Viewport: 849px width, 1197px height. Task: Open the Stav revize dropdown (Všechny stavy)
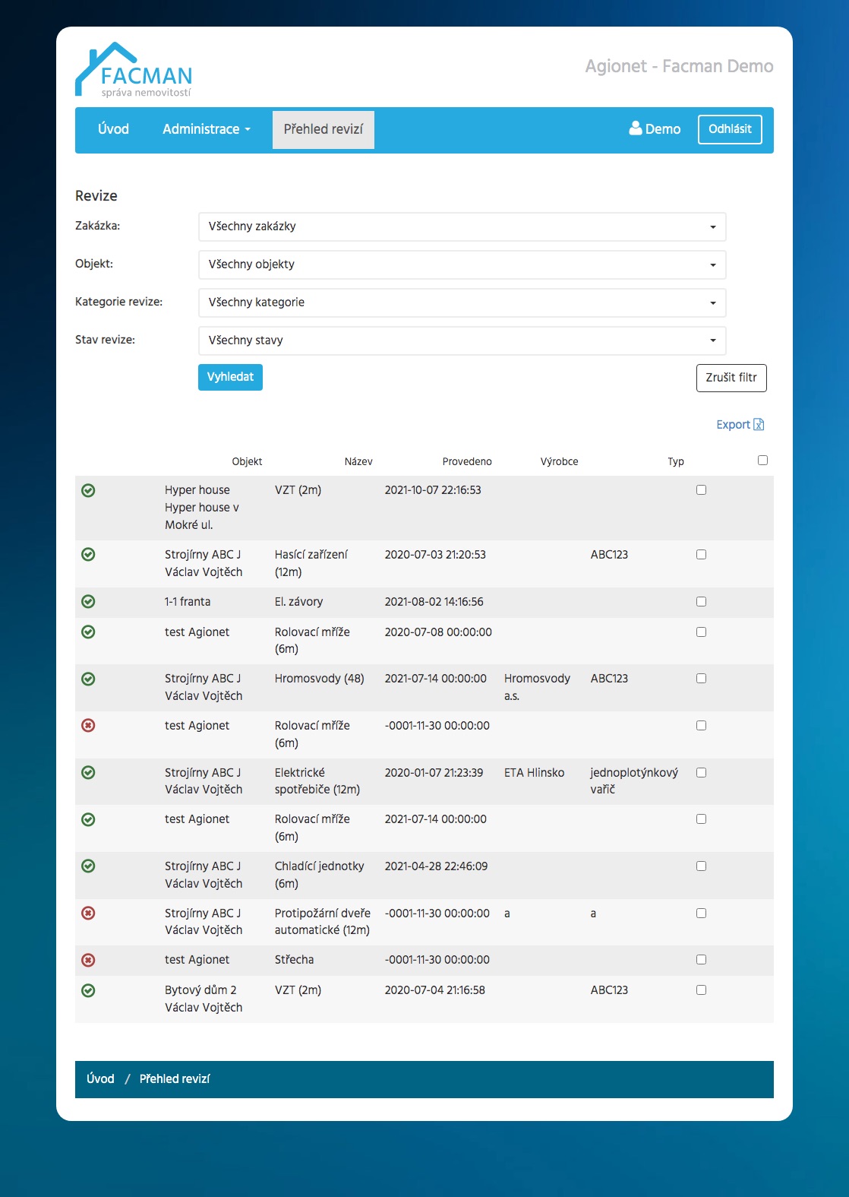tap(462, 340)
